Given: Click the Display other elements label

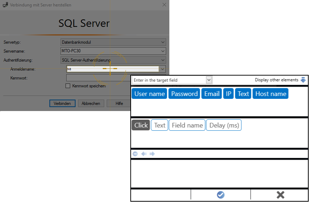Looking at the screenshot, I should [x=276, y=80].
